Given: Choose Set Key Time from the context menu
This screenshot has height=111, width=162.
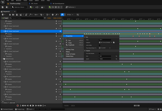Looking at the screenshot, I should tap(73, 50).
